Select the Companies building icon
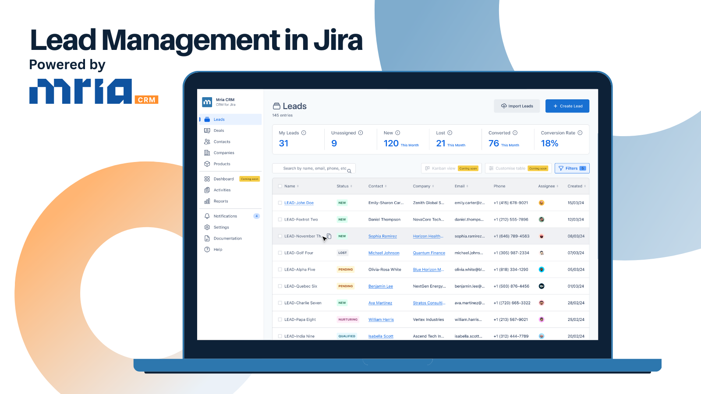Screen dimensions: 701x394 click(x=207, y=153)
